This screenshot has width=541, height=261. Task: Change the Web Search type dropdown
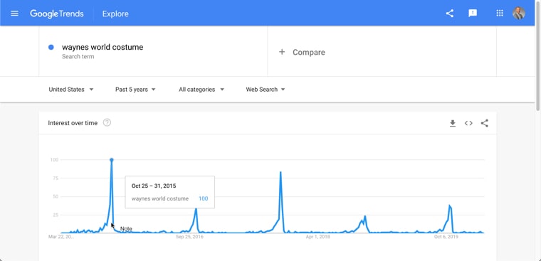coord(266,90)
